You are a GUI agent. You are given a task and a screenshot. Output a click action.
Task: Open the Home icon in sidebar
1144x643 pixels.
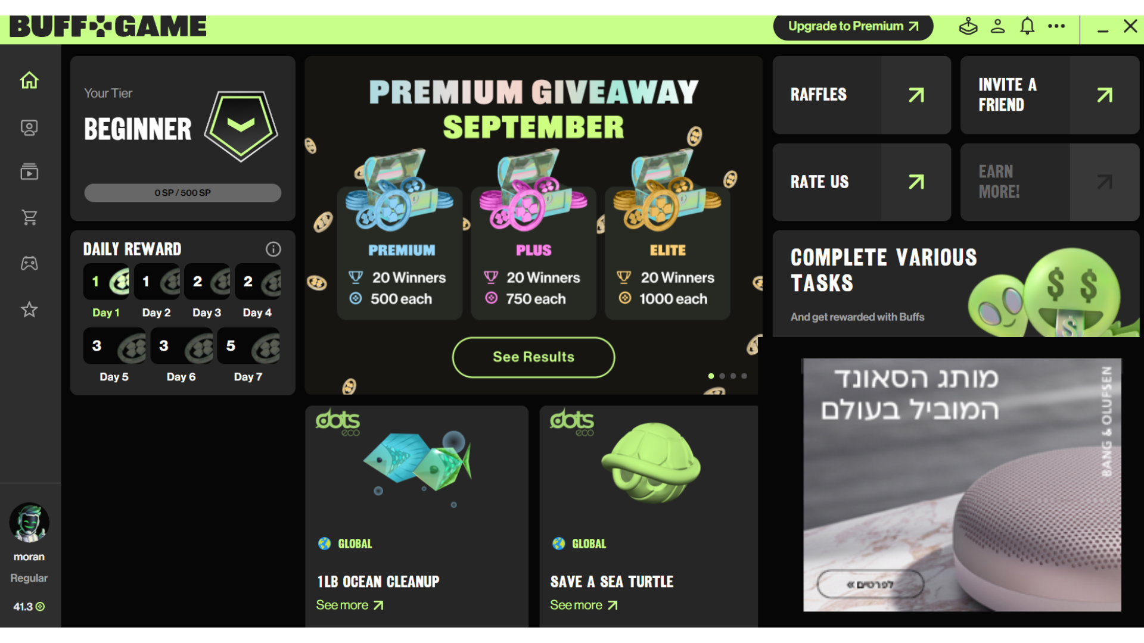[x=29, y=80]
